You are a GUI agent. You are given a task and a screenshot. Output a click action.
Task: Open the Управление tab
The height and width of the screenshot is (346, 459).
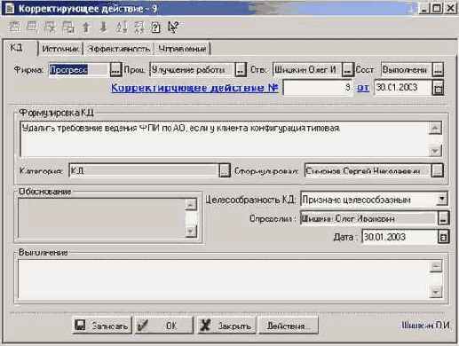182,49
